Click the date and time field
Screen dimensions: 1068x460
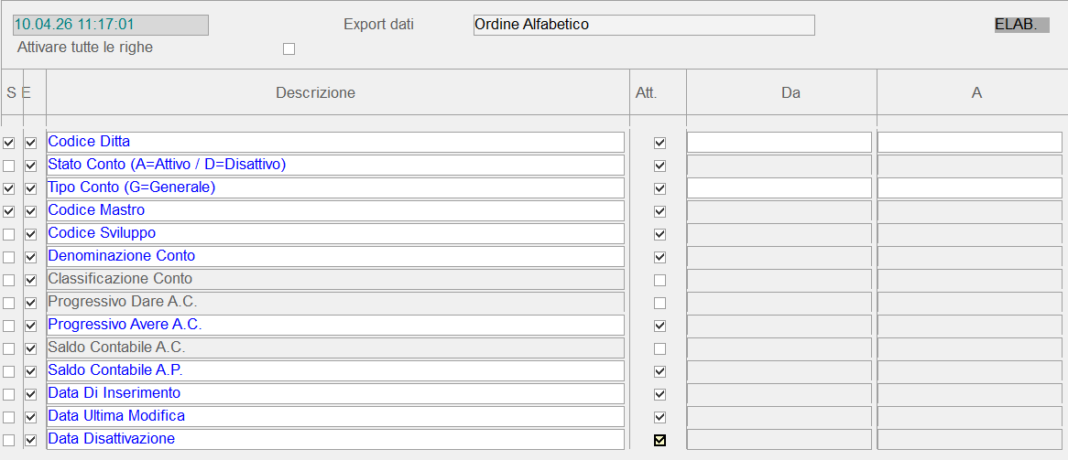(111, 25)
